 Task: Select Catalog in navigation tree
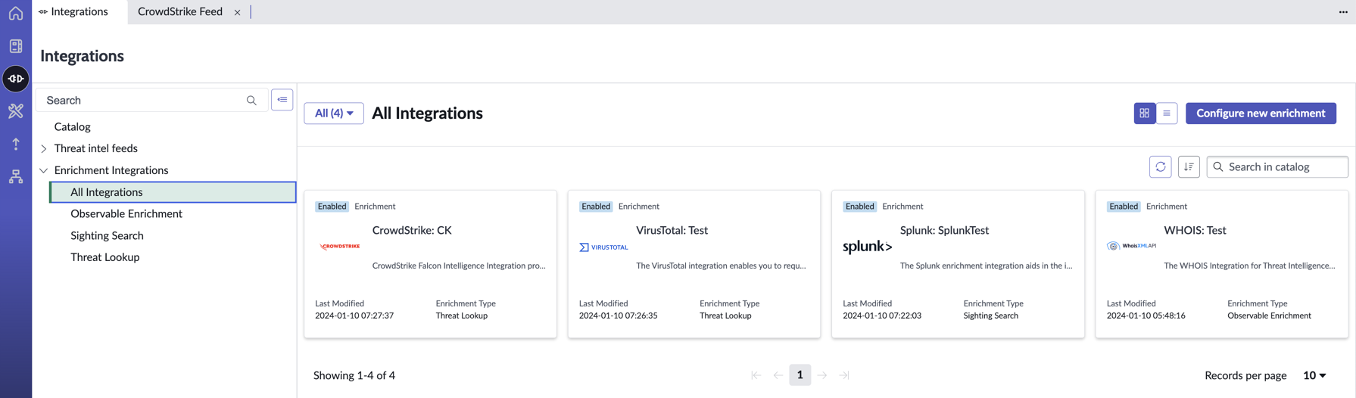pos(73,127)
